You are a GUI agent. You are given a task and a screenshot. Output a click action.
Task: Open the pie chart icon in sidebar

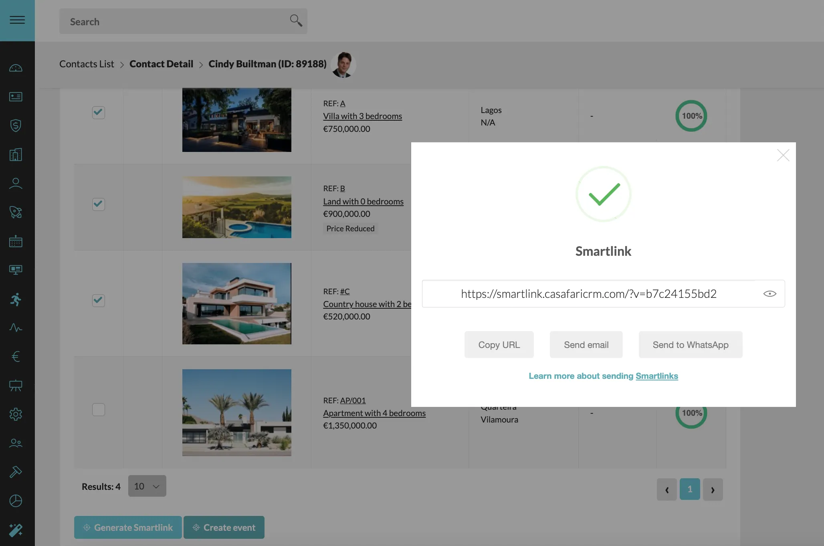click(x=16, y=501)
